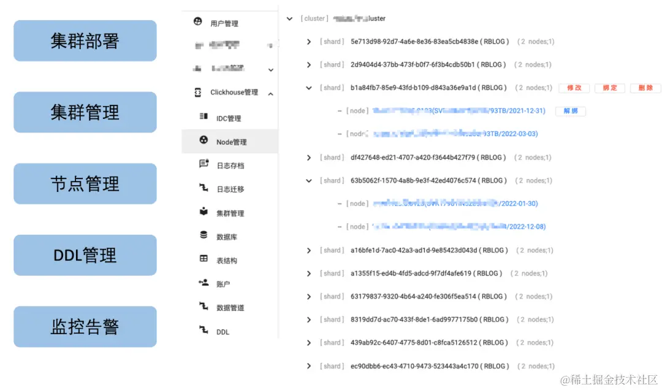Select shard text 63b5062f-1570-4a8b-9e3f-42ed4076c574
This screenshot has height=390, width=662.
[x=413, y=180]
